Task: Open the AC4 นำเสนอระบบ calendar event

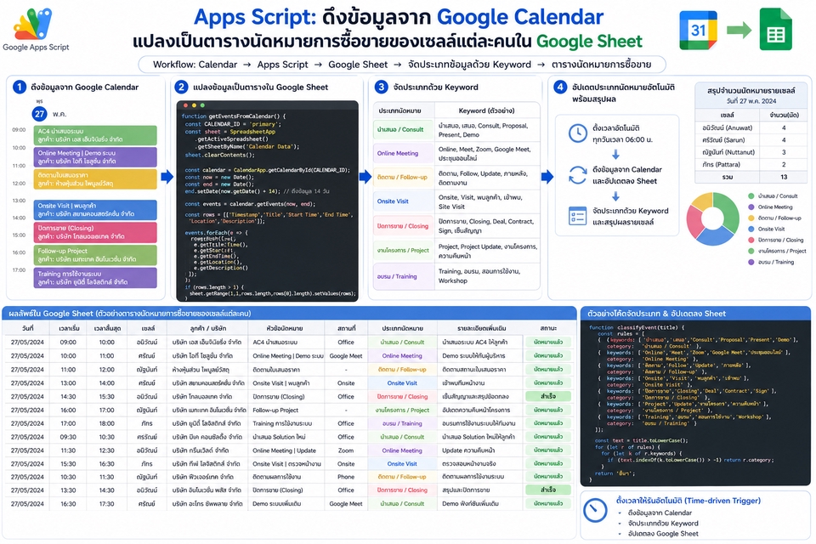Action: click(x=95, y=135)
